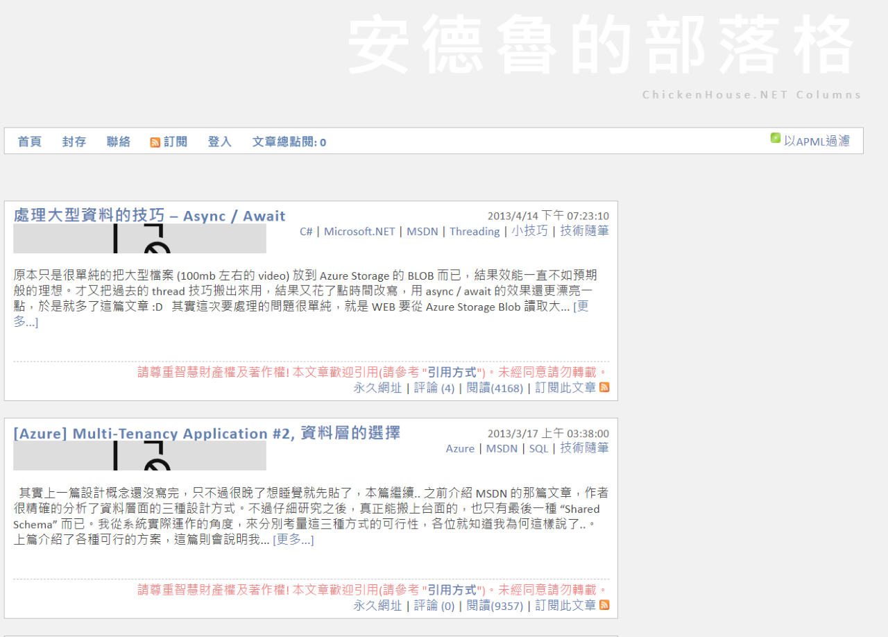This screenshot has height=637, width=888.
Task: Click the green APML filter icon
Action: (x=776, y=138)
